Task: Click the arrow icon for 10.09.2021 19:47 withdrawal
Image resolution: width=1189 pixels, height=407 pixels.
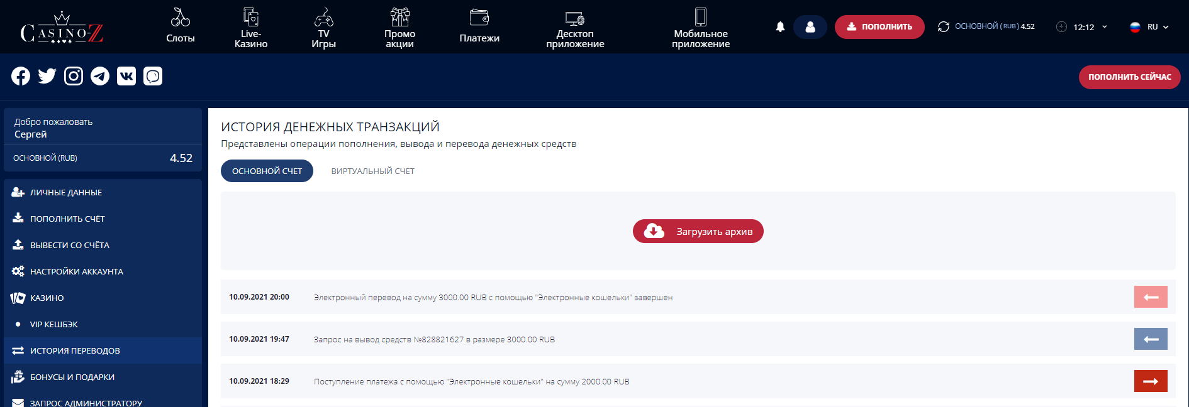Action: pyautogui.click(x=1151, y=339)
